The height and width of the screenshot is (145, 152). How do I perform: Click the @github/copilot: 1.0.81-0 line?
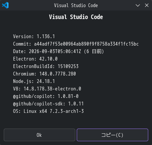[46, 96]
